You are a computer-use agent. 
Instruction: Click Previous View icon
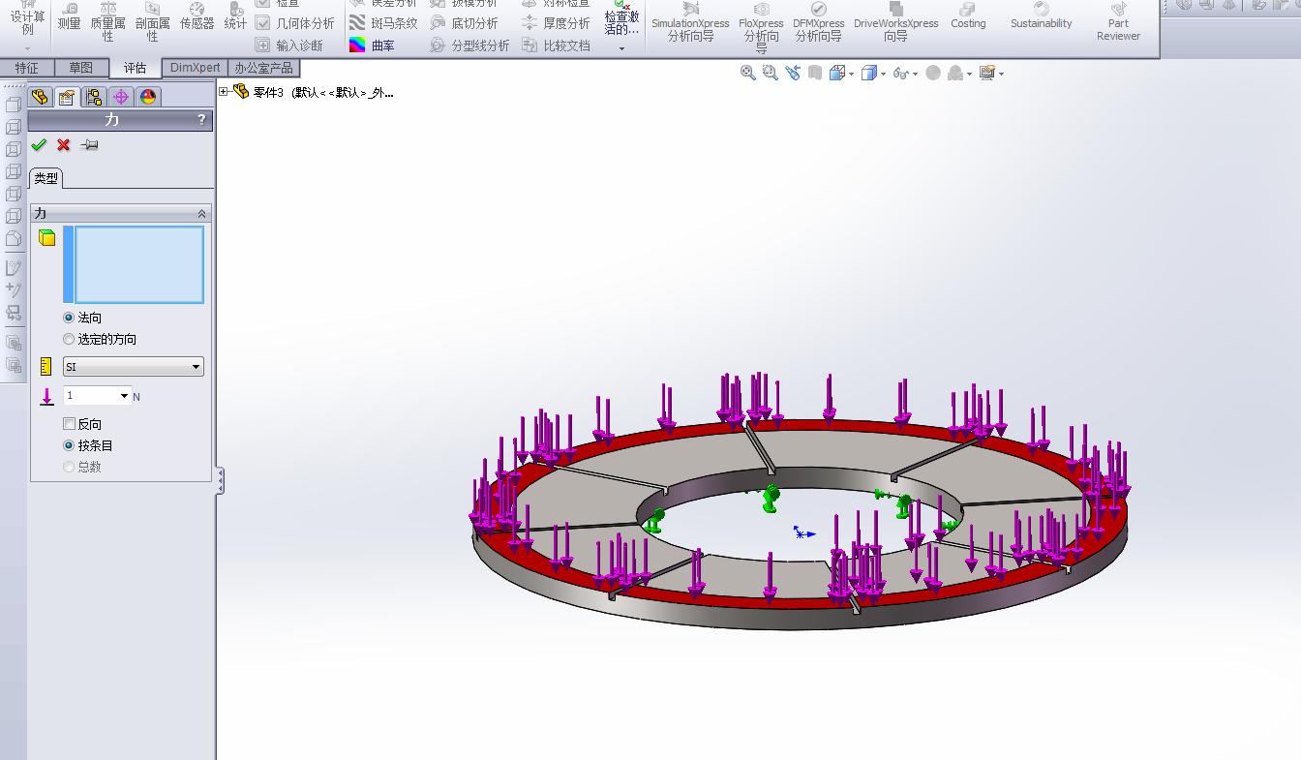pyautogui.click(x=793, y=73)
